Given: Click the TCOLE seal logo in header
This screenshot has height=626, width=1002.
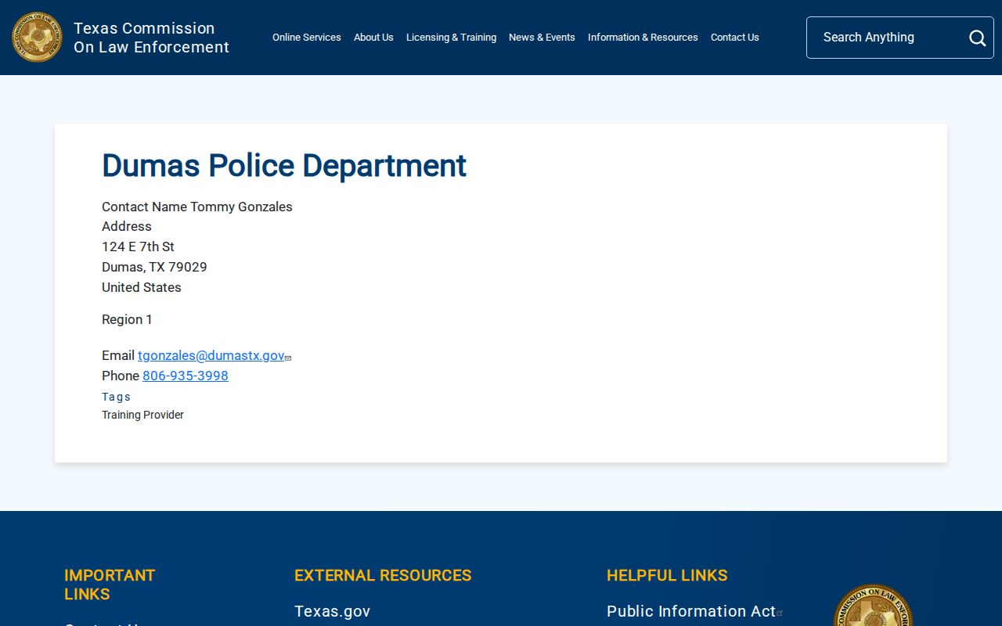Looking at the screenshot, I should pos(37,38).
